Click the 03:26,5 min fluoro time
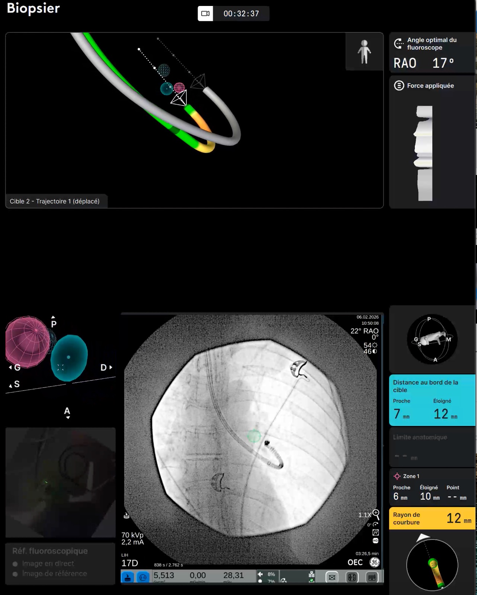Image resolution: width=477 pixels, height=595 pixels. tap(367, 554)
